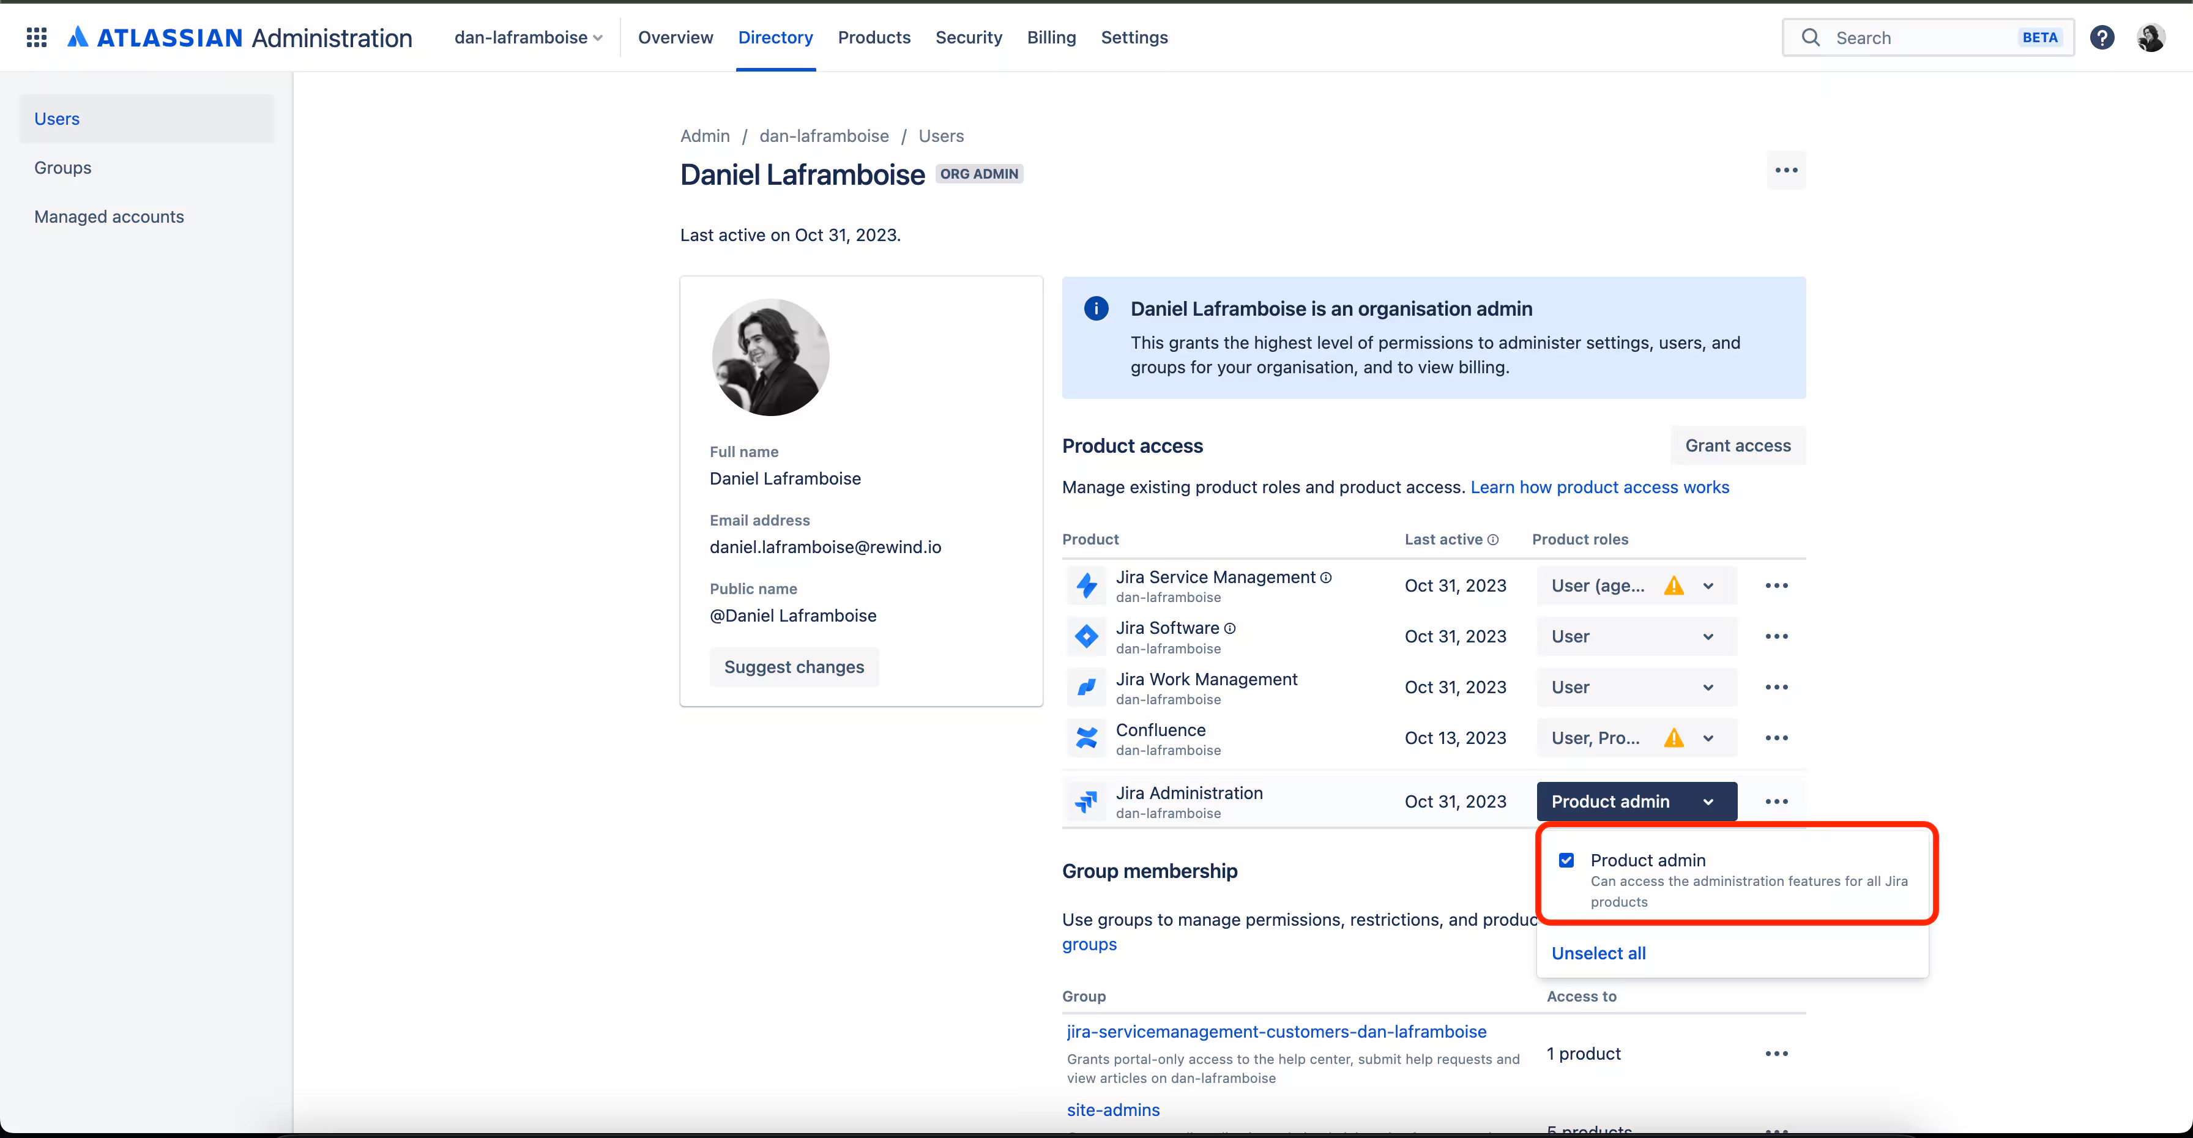Click the email daniel.laframboise@rewind.io
The image size is (2193, 1138).
click(825, 548)
